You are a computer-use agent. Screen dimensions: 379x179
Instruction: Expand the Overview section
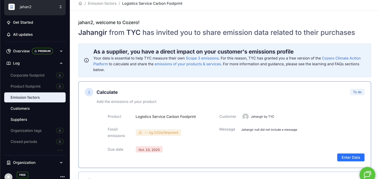tap(61, 51)
